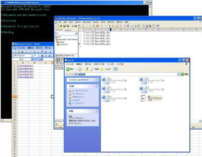Switch to the Cliptext tab in EditPlus
202x157 pixels.
pyautogui.click(x=68, y=30)
